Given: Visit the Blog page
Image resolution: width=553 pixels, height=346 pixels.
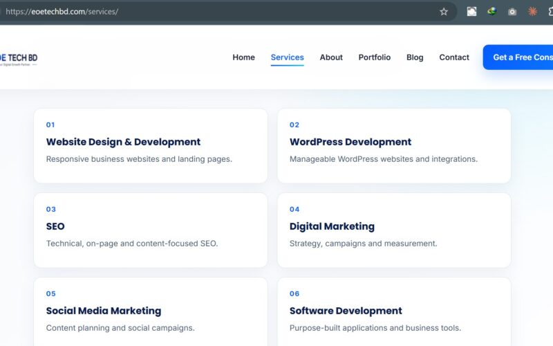Looking at the screenshot, I should pos(415,57).
